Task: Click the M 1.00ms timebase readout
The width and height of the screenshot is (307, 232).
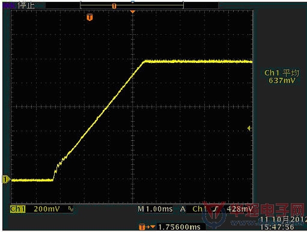Action: 155,209
